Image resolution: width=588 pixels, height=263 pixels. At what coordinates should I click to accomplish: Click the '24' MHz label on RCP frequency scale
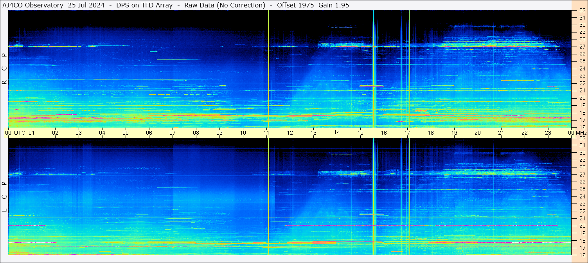click(582, 68)
